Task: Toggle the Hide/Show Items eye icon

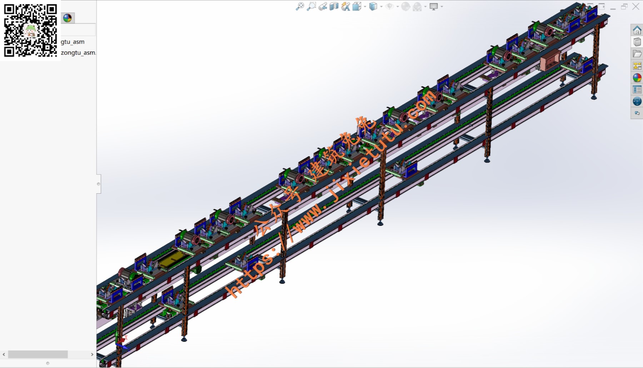Action: pos(389,6)
